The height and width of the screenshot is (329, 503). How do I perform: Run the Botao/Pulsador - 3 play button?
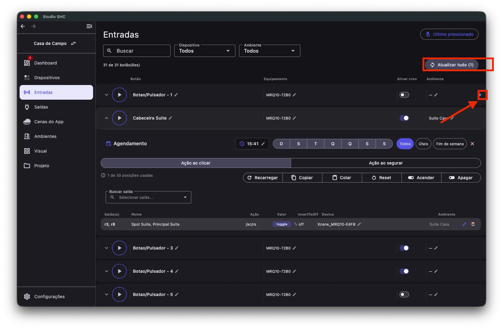click(119, 248)
